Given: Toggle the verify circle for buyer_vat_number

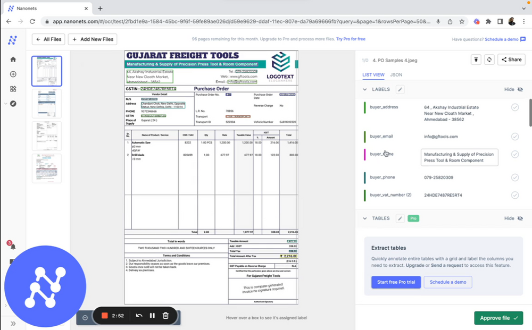Looking at the screenshot, I should (514, 195).
